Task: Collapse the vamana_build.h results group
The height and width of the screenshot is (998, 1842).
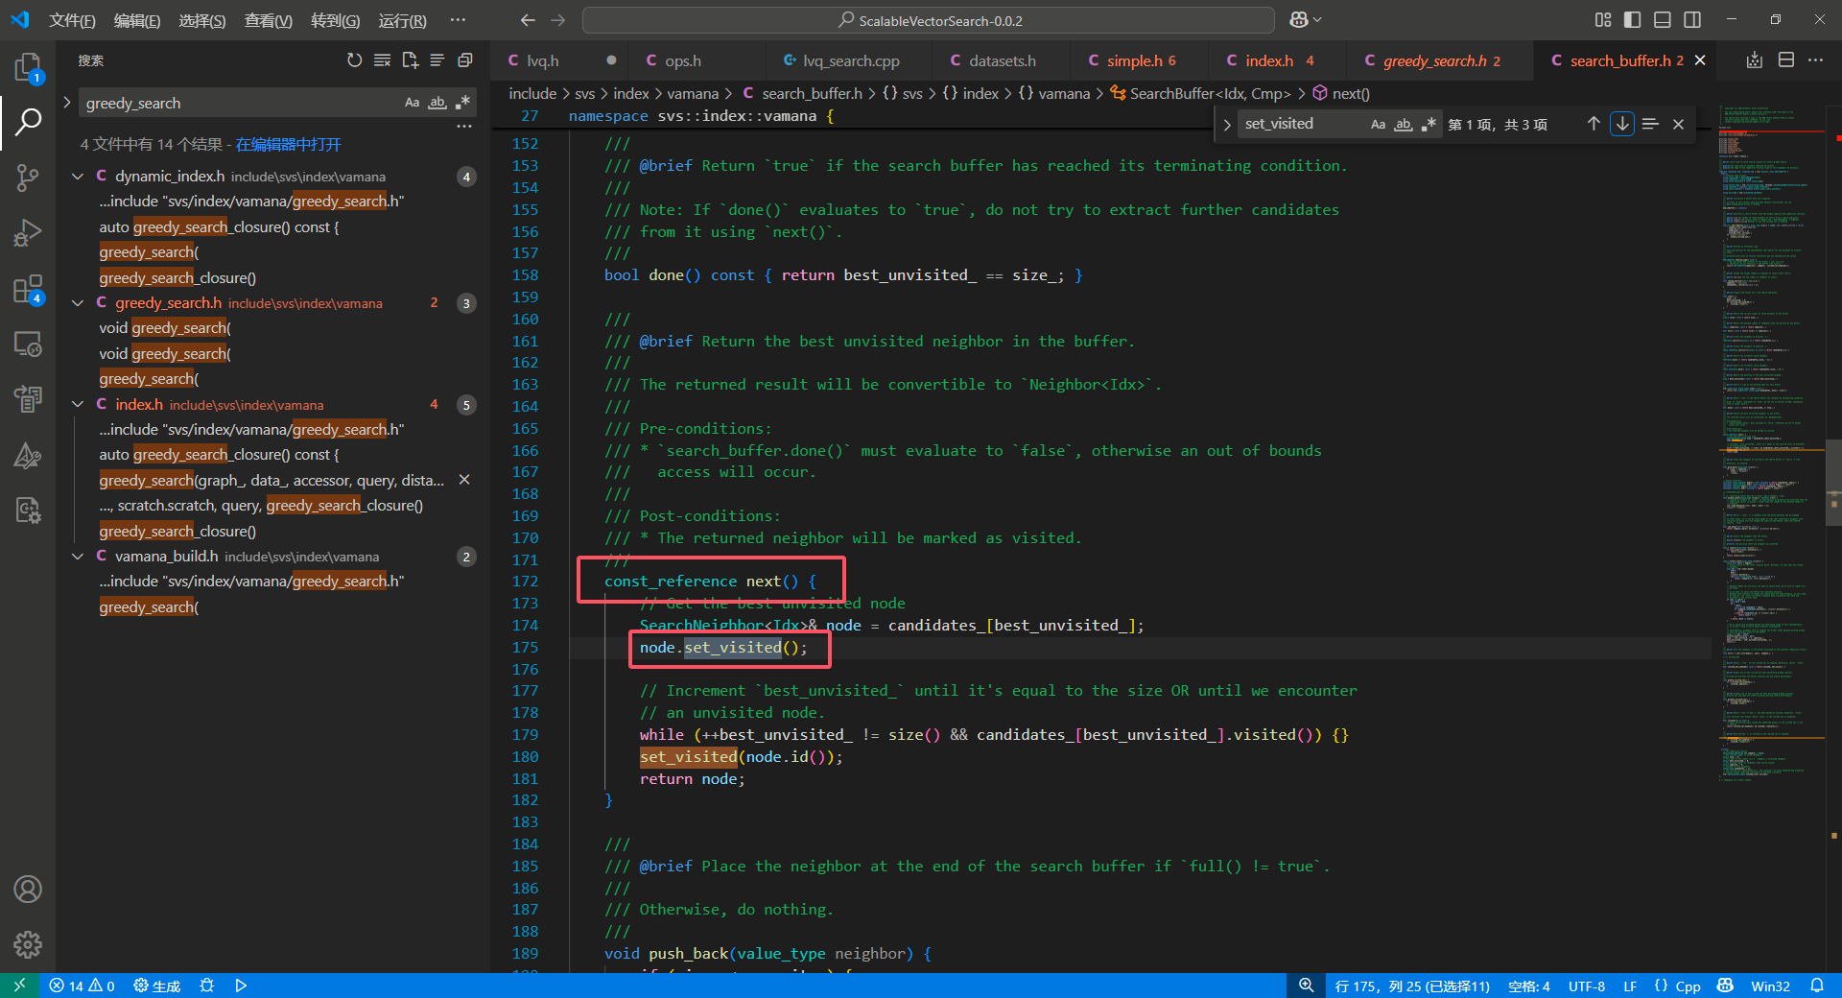Action: pos(78,557)
